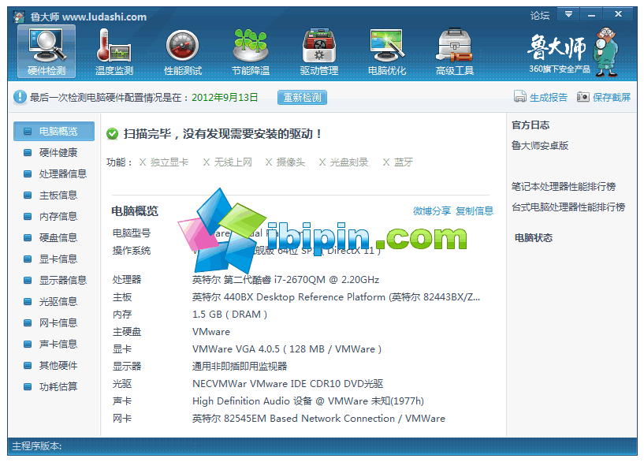644x462 pixels.
Task: Open 台式电脑处理器性能排行榜 ranking link
Action: (568, 207)
